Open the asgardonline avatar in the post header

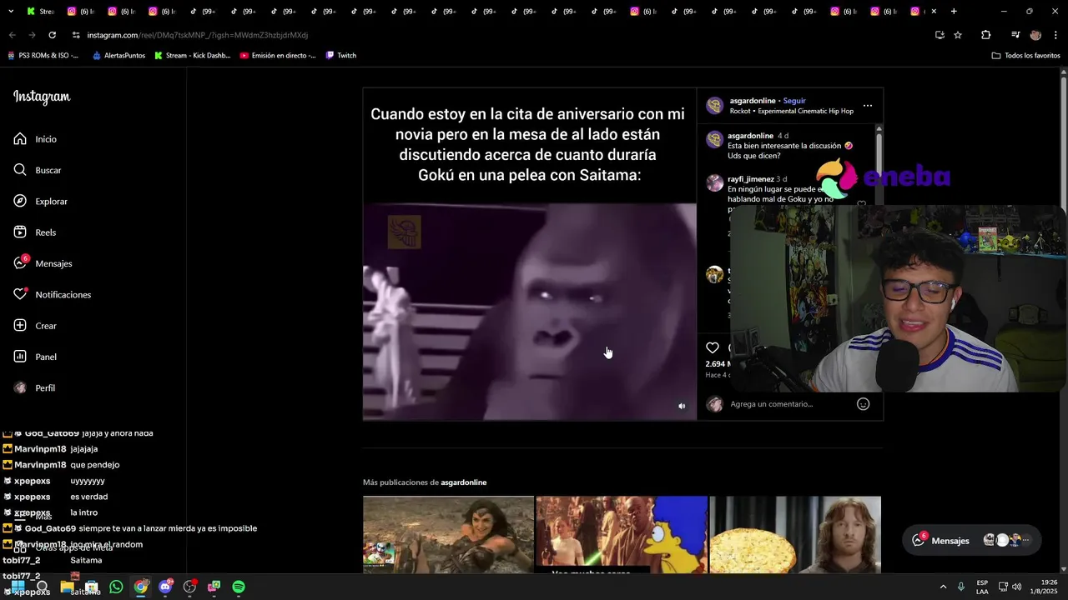714,106
